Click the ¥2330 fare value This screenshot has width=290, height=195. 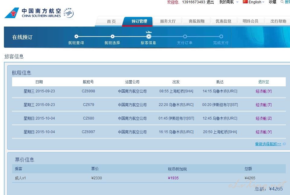97,178
